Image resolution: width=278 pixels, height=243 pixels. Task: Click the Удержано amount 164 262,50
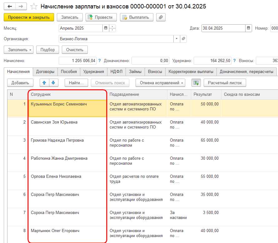(x=213, y=61)
